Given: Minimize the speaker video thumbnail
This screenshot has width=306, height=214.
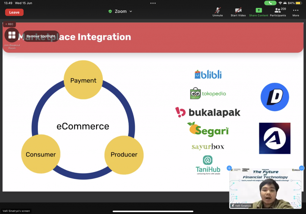Looking at the screenshot, I should click(302, 168).
